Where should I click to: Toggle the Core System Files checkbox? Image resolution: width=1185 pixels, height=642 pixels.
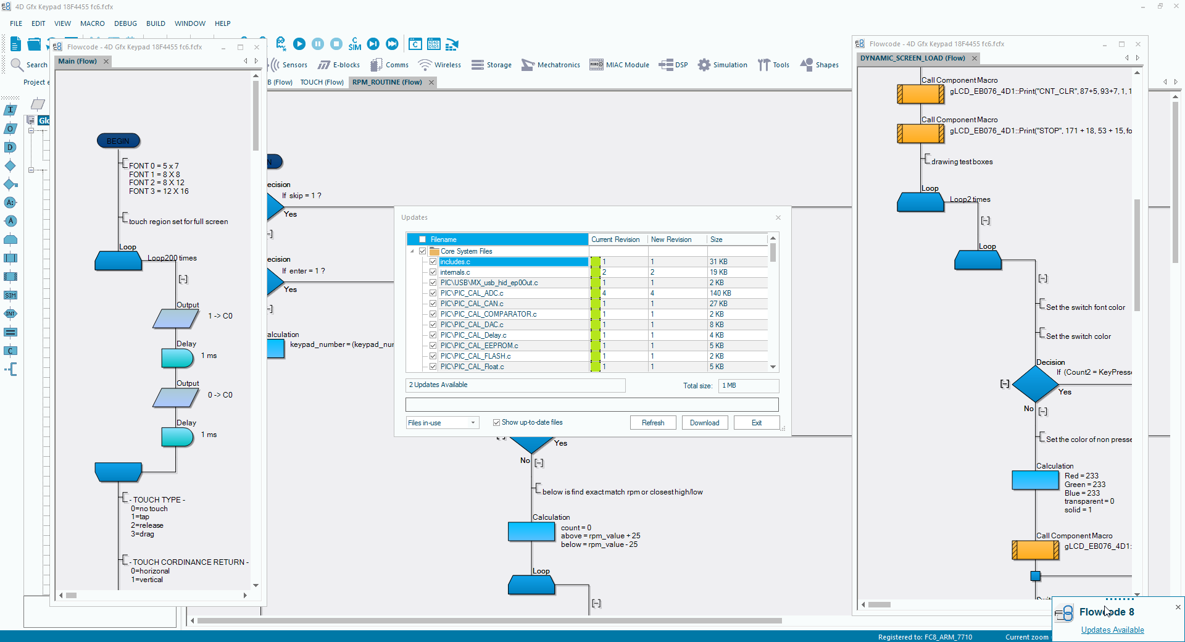(423, 251)
